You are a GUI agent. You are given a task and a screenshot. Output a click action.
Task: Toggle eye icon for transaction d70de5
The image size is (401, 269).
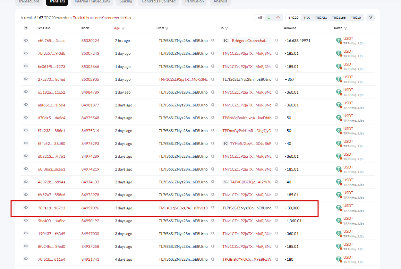26,118
